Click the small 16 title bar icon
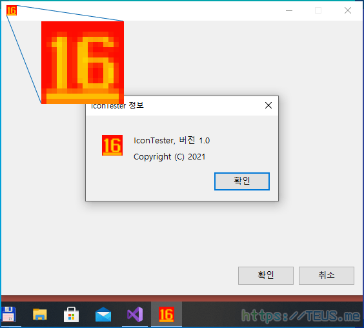364x328 pixels. pyautogui.click(x=12, y=10)
